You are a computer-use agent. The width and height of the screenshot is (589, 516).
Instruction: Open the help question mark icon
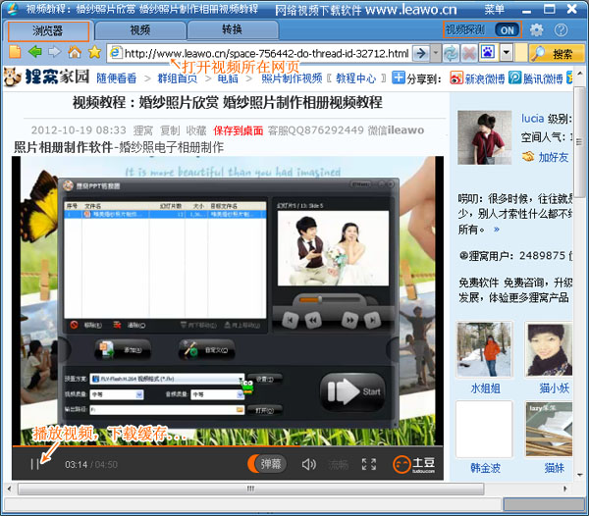[561, 30]
